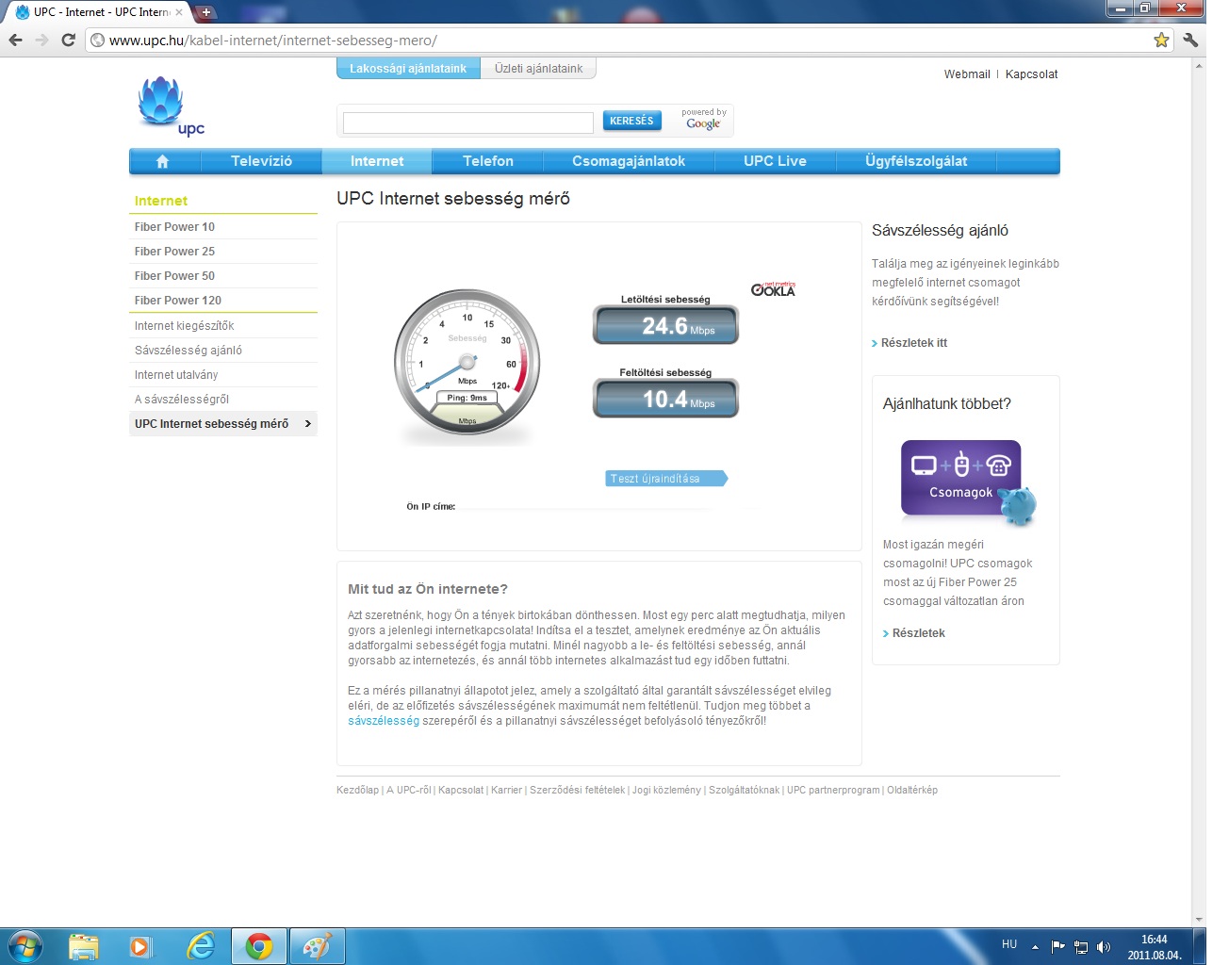Open the media player taskbar icon
This screenshot has height=965, width=1229.
click(140, 946)
